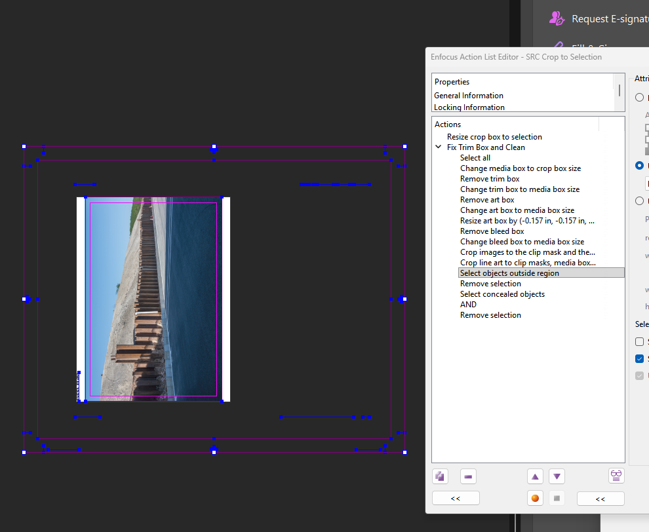Screen dimensions: 649x532
Task: Select the Remove bleed box action
Action: 492,231
